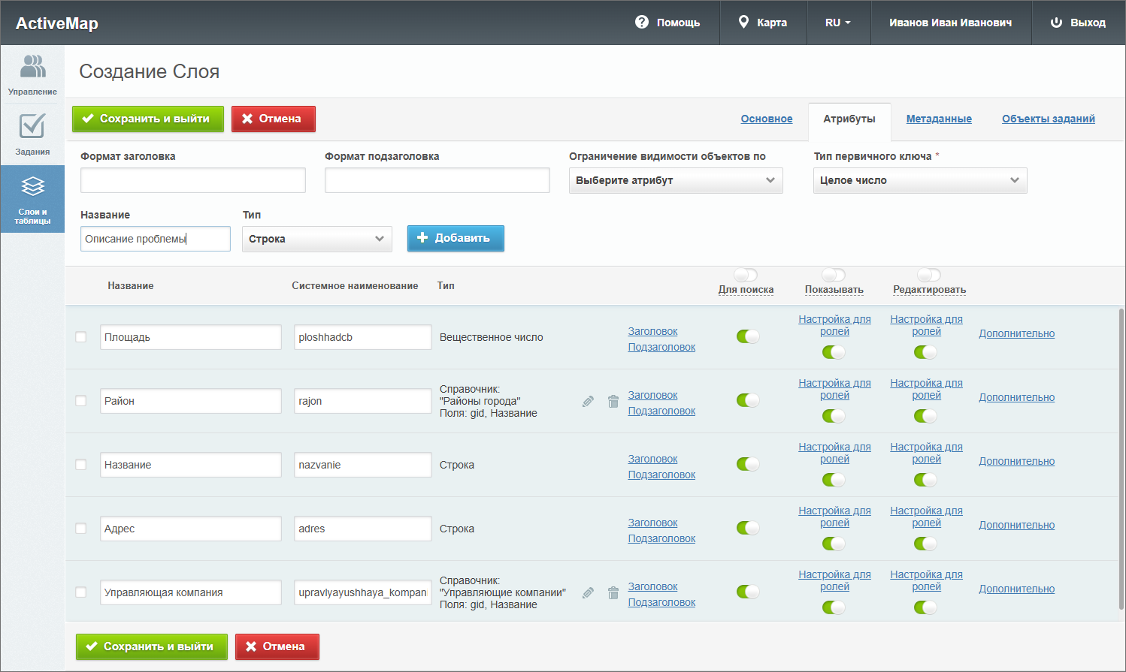Click the pencil edit icon for Район

point(588,402)
